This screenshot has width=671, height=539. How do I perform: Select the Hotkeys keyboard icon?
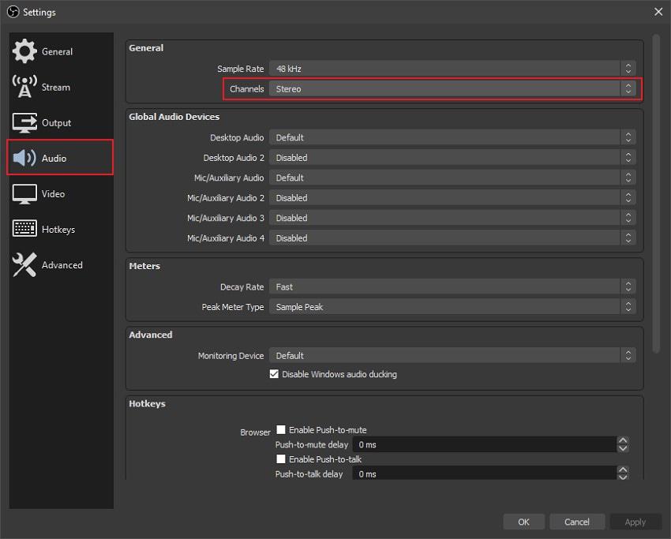(24, 229)
